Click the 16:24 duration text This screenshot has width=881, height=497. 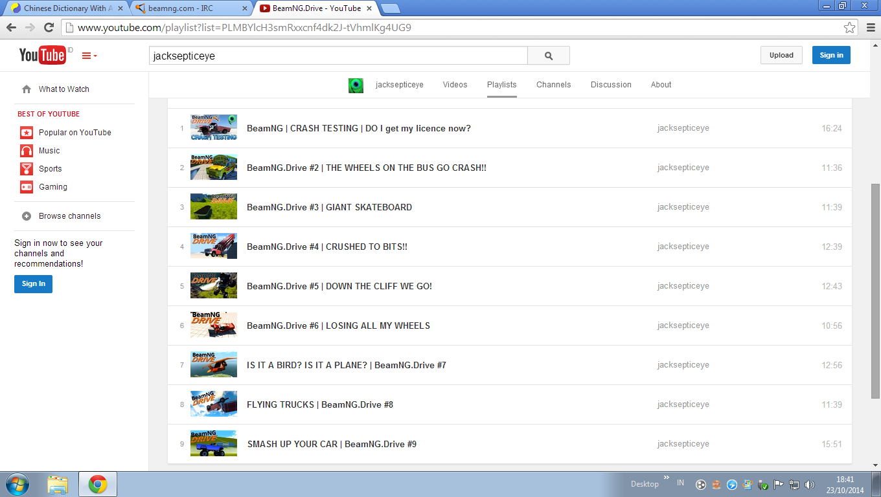tap(832, 128)
